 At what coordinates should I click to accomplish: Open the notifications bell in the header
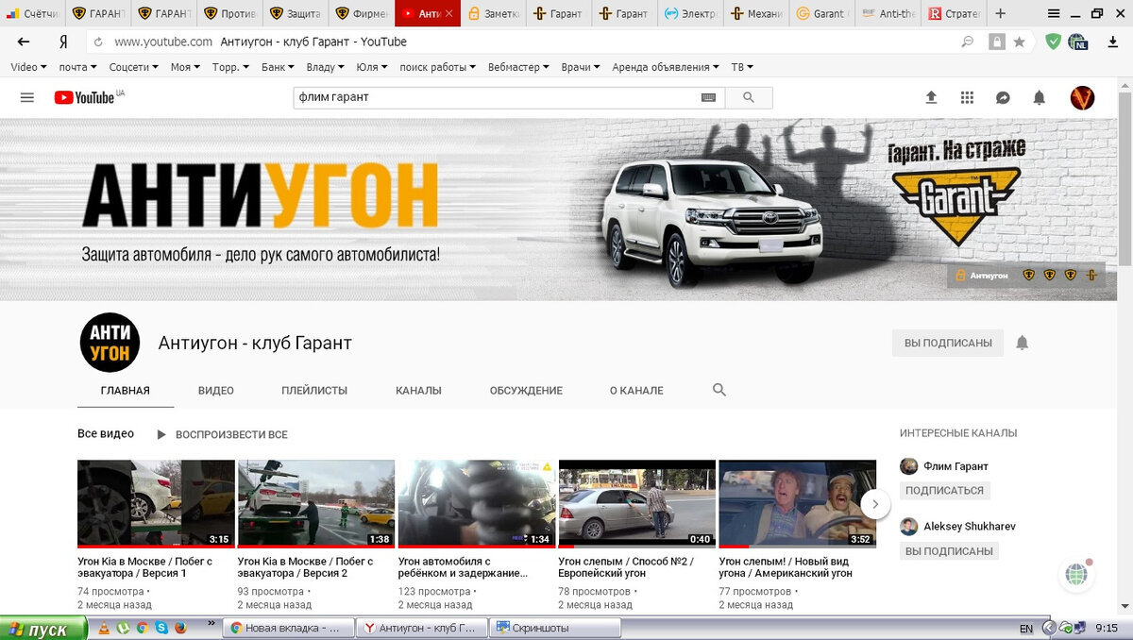tap(1039, 97)
